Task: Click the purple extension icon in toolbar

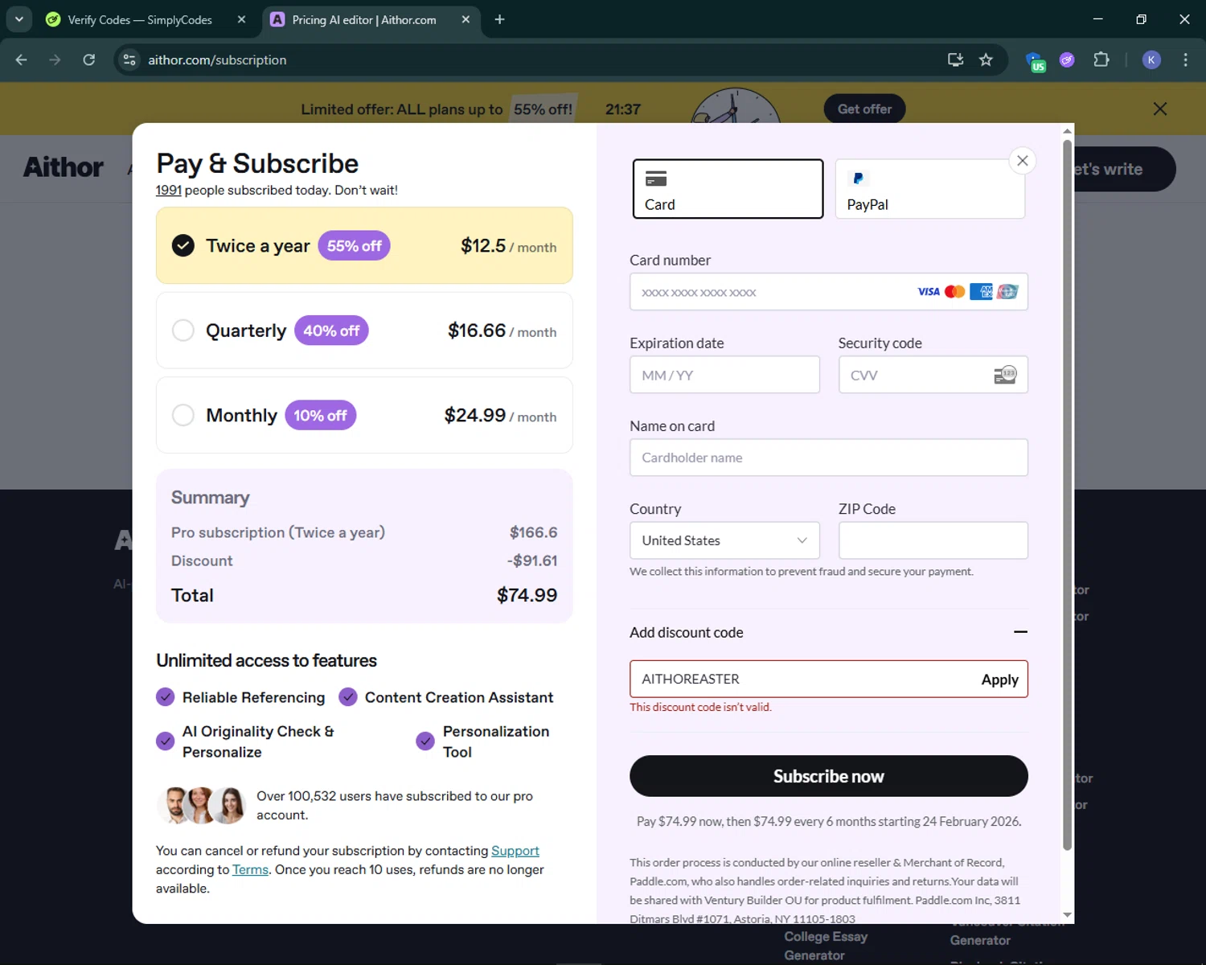Action: tap(1067, 60)
